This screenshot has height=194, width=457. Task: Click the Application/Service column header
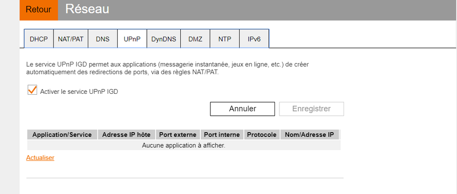pyautogui.click(x=62, y=135)
